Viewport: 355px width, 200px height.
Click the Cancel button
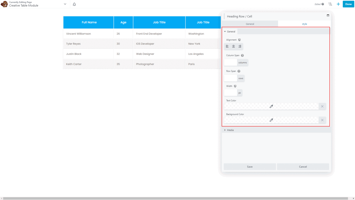tap(303, 167)
